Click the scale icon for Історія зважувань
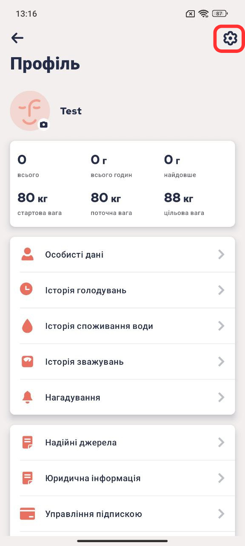245x546 pixels. (x=27, y=362)
